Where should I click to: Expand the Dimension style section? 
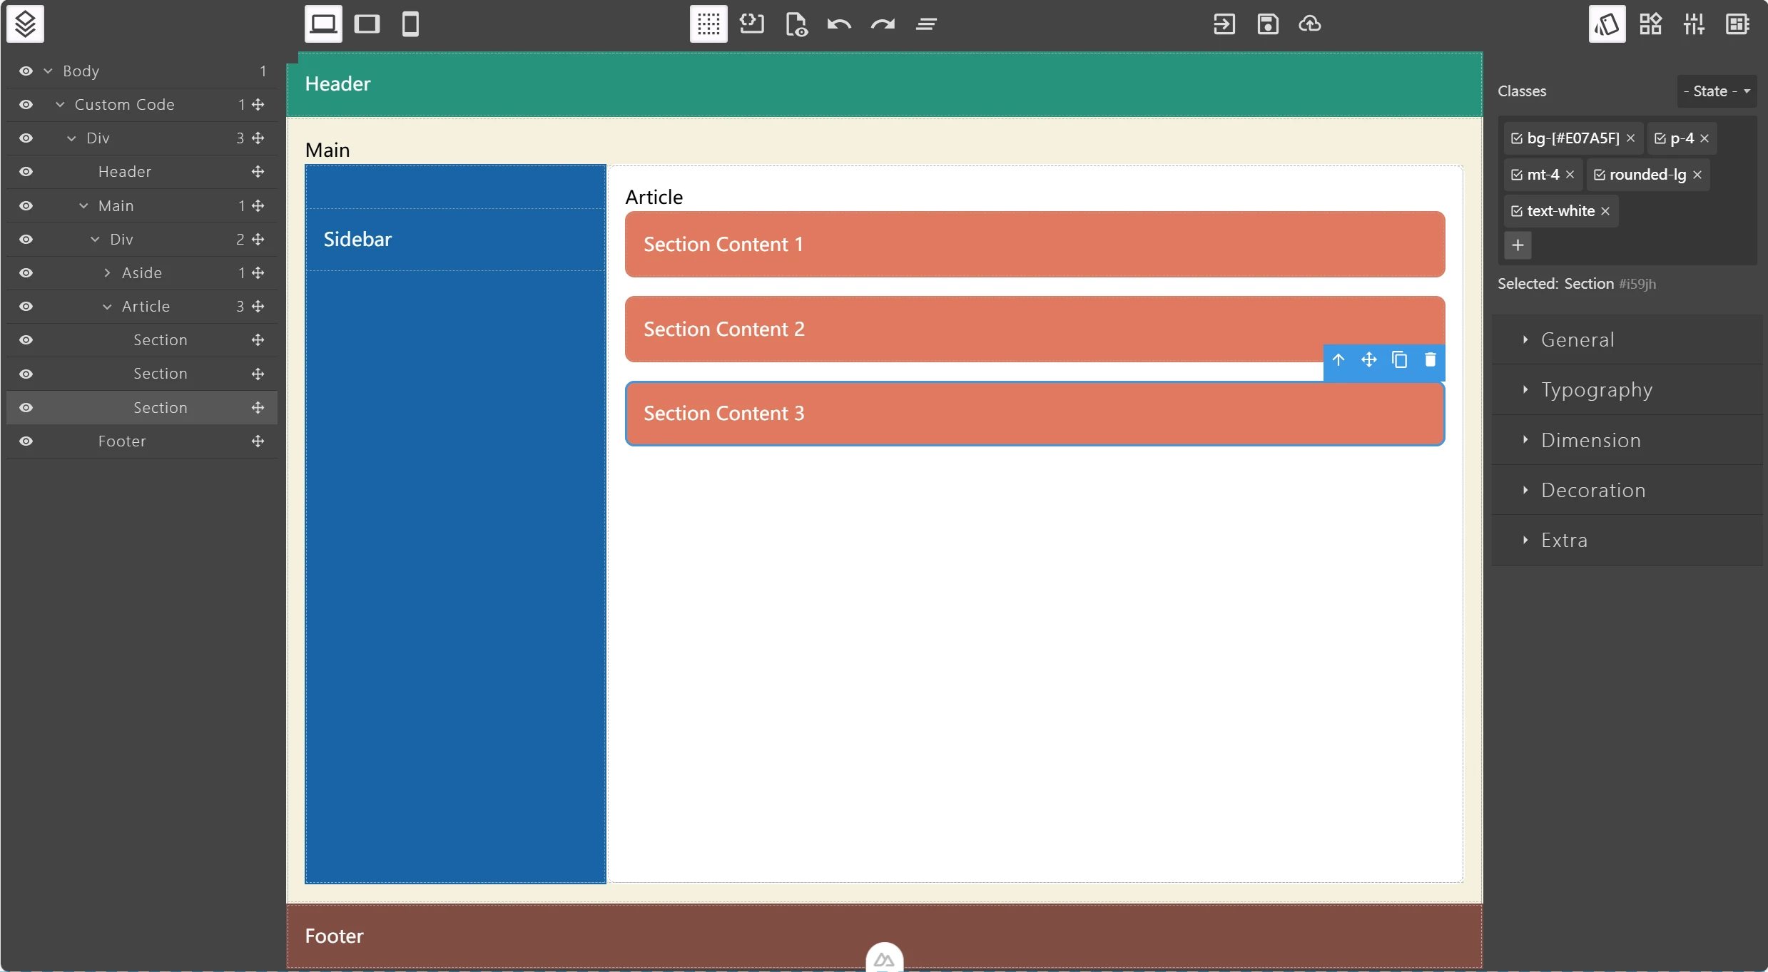point(1627,440)
